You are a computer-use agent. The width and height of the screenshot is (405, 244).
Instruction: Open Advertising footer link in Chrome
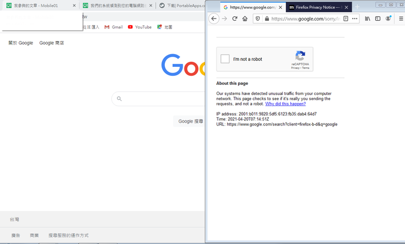point(16,236)
